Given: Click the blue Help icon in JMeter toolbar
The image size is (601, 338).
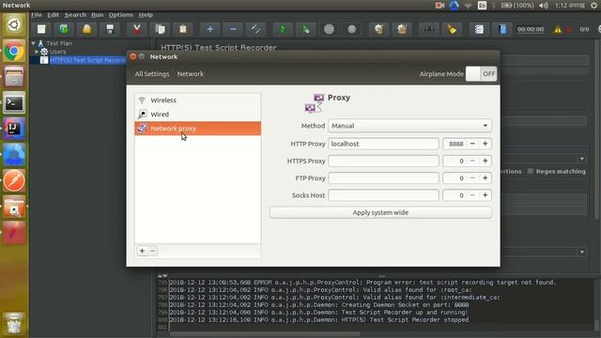Looking at the screenshot, I should point(502,29).
